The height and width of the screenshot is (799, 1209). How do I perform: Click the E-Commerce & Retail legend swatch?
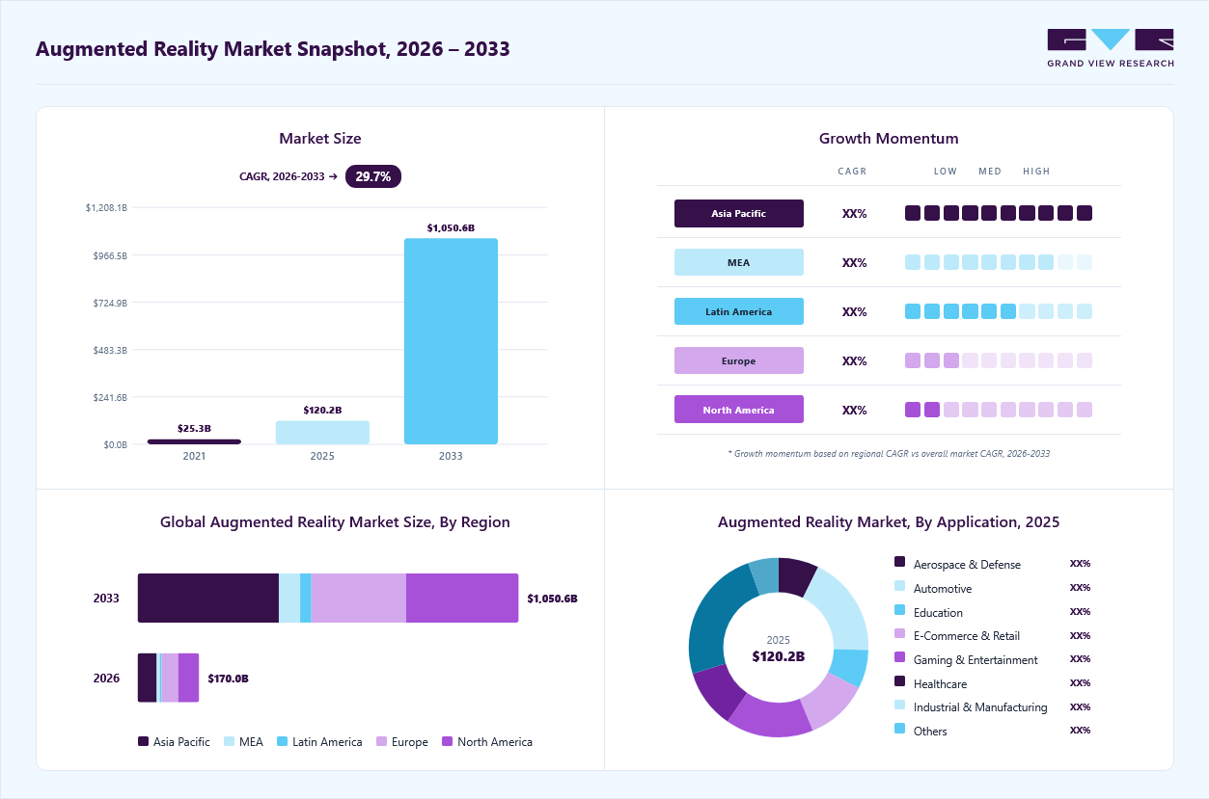(900, 633)
